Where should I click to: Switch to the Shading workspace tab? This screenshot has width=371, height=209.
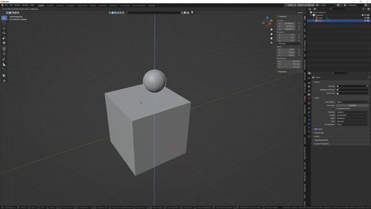click(93, 5)
